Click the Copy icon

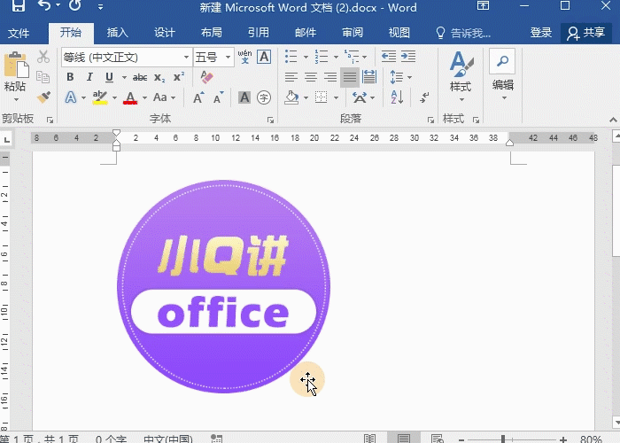click(43, 77)
